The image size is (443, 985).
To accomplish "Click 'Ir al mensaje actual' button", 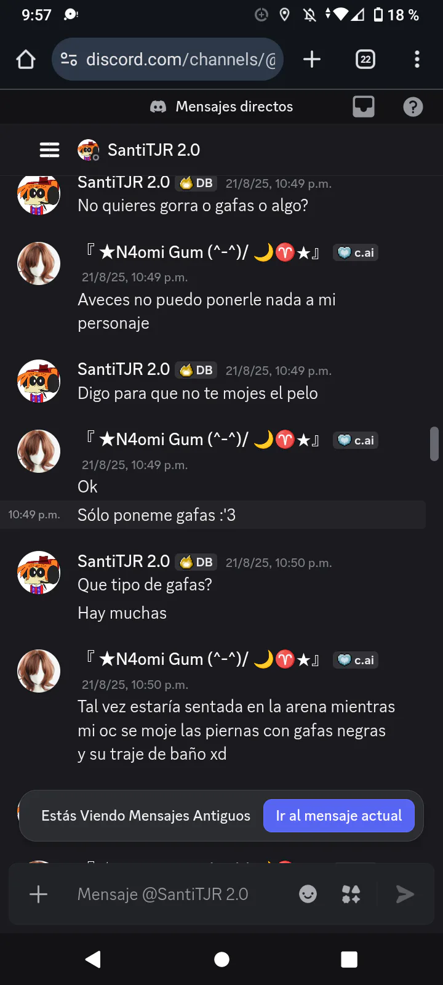I will 338,816.
